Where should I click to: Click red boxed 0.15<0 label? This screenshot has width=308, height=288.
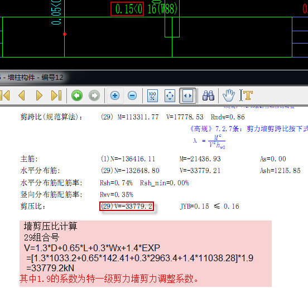(127, 9)
